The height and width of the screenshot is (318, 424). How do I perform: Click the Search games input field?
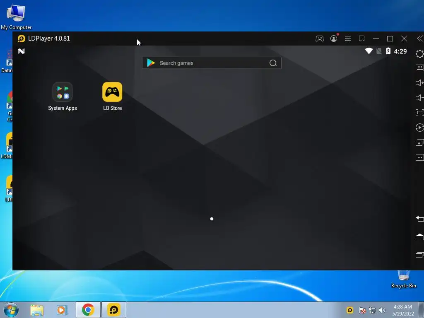pyautogui.click(x=212, y=63)
